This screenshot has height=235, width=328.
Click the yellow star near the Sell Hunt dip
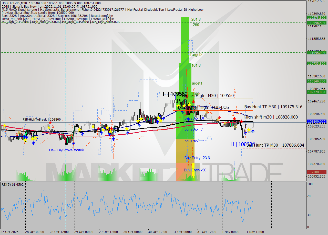[x=249, y=130]
